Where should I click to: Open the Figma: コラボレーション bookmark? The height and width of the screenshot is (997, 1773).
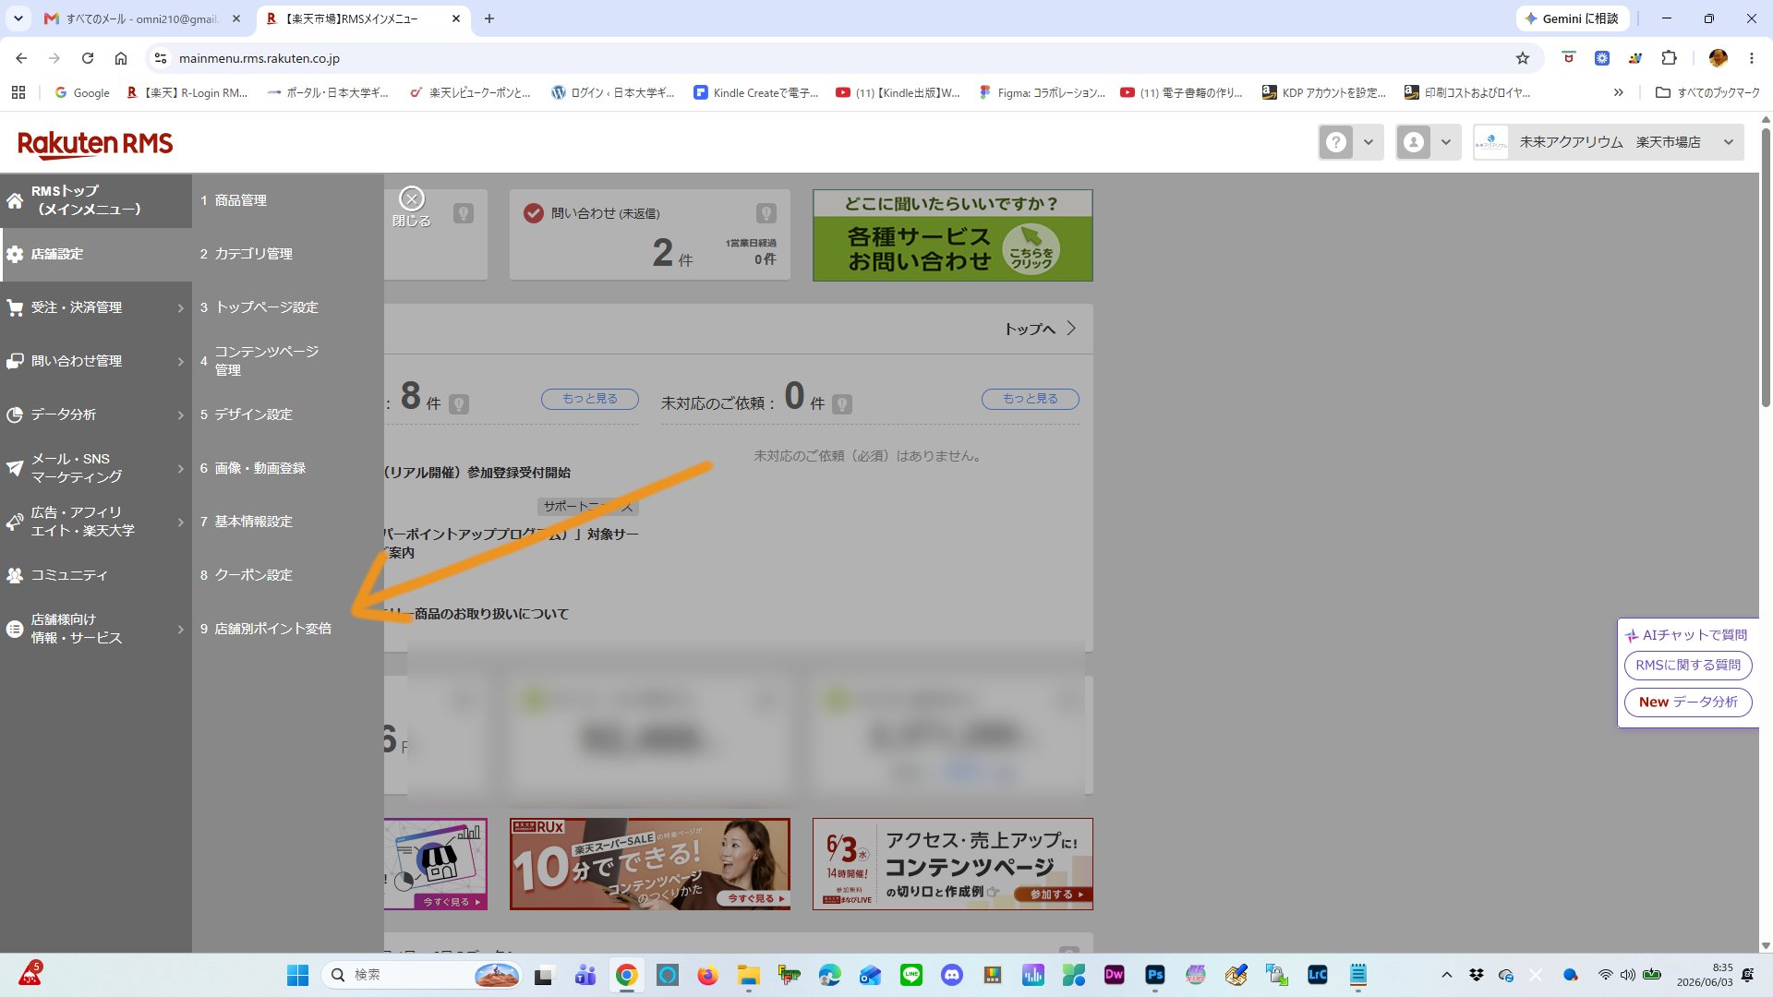click(1043, 92)
